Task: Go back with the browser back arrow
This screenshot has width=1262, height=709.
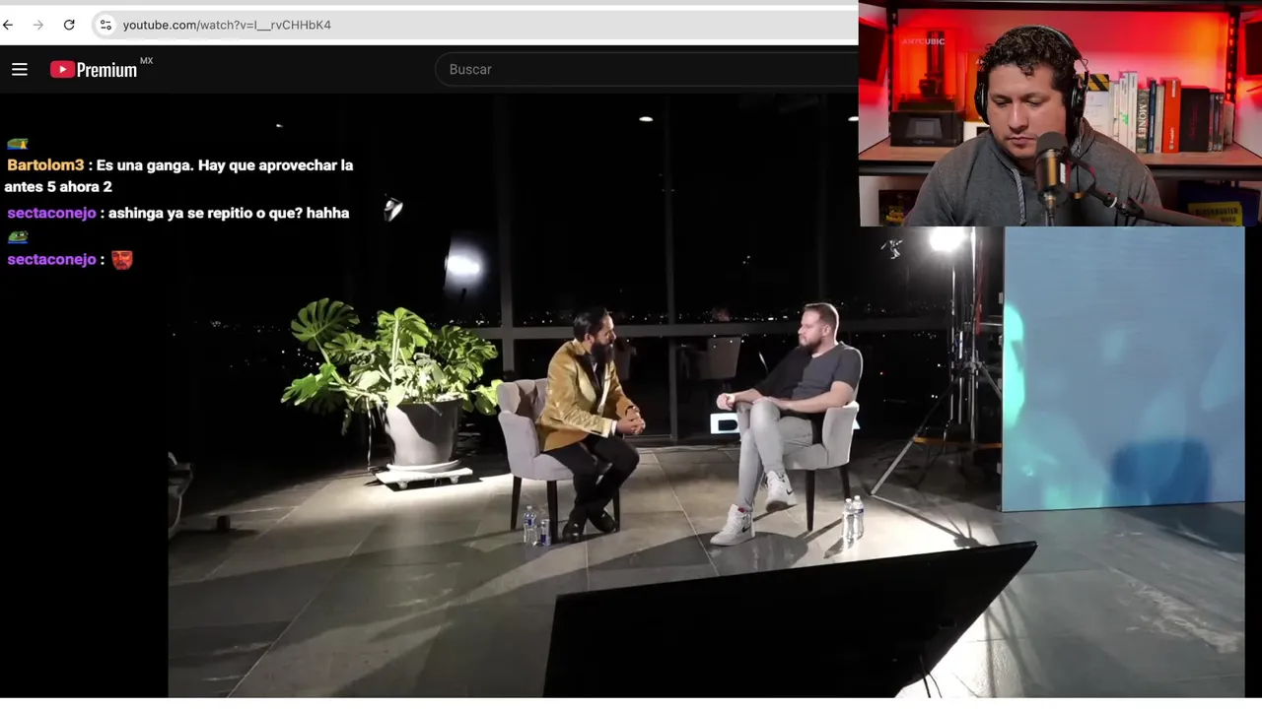Action: [8, 25]
